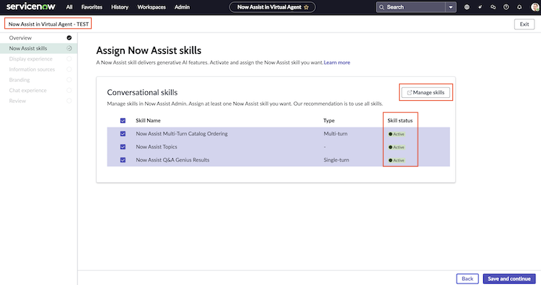
Task: Select Overview in the setup sidebar
Action: click(x=39, y=38)
